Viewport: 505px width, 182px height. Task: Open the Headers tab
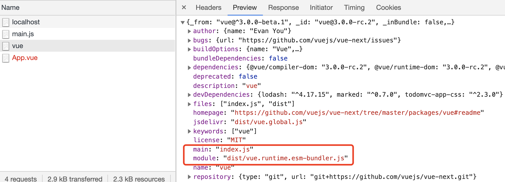[x=208, y=7]
